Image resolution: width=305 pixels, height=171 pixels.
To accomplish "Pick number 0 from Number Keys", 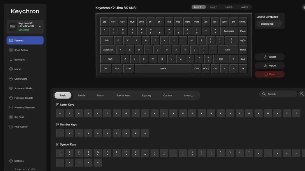I will click(145, 133).
